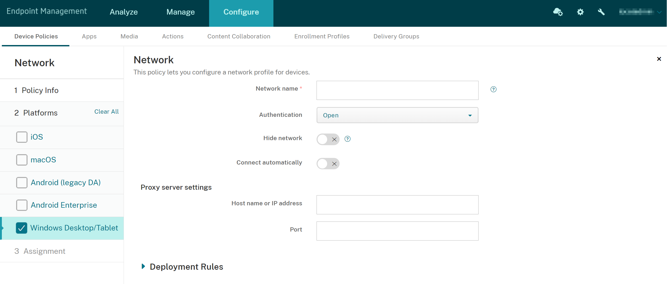Toggle the Hide network switch
Viewport: 667px width, 284px height.
(328, 139)
